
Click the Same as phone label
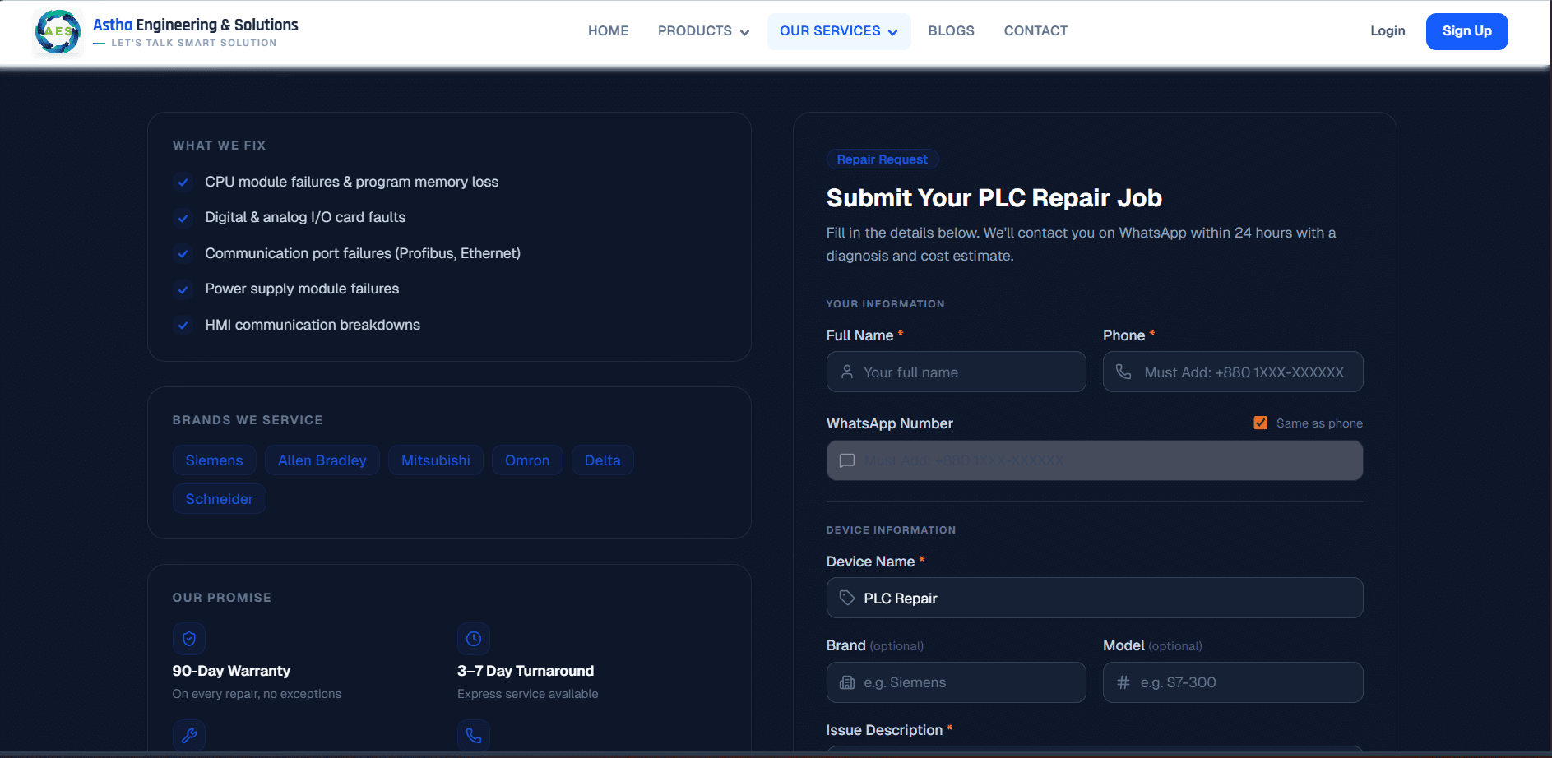[1319, 423]
